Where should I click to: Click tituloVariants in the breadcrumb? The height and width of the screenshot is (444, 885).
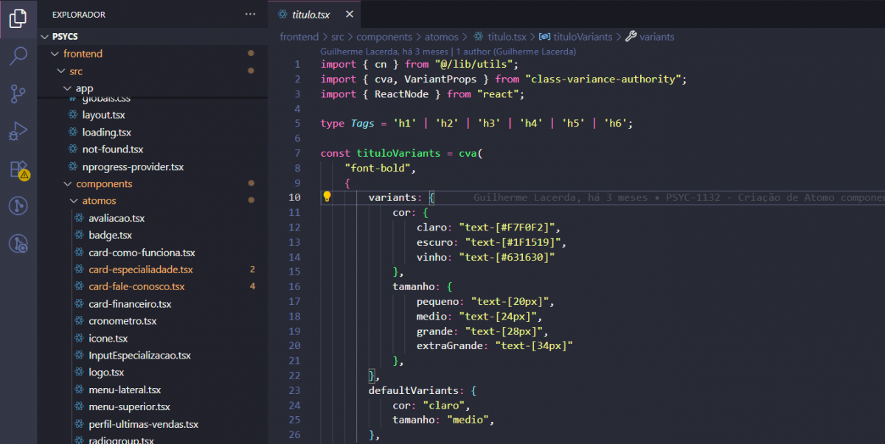tap(583, 37)
